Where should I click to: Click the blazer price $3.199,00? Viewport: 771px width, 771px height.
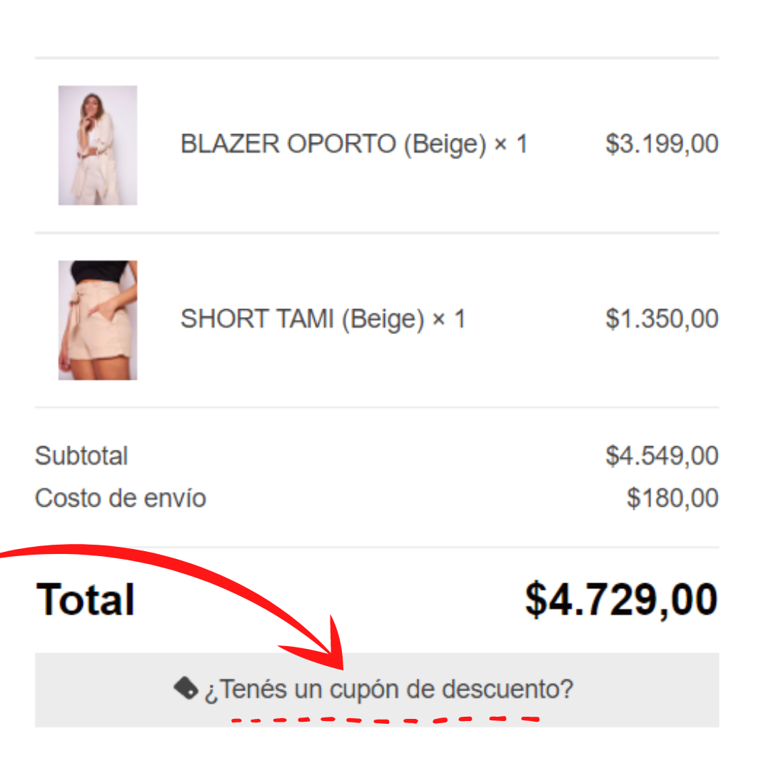pos(662,144)
